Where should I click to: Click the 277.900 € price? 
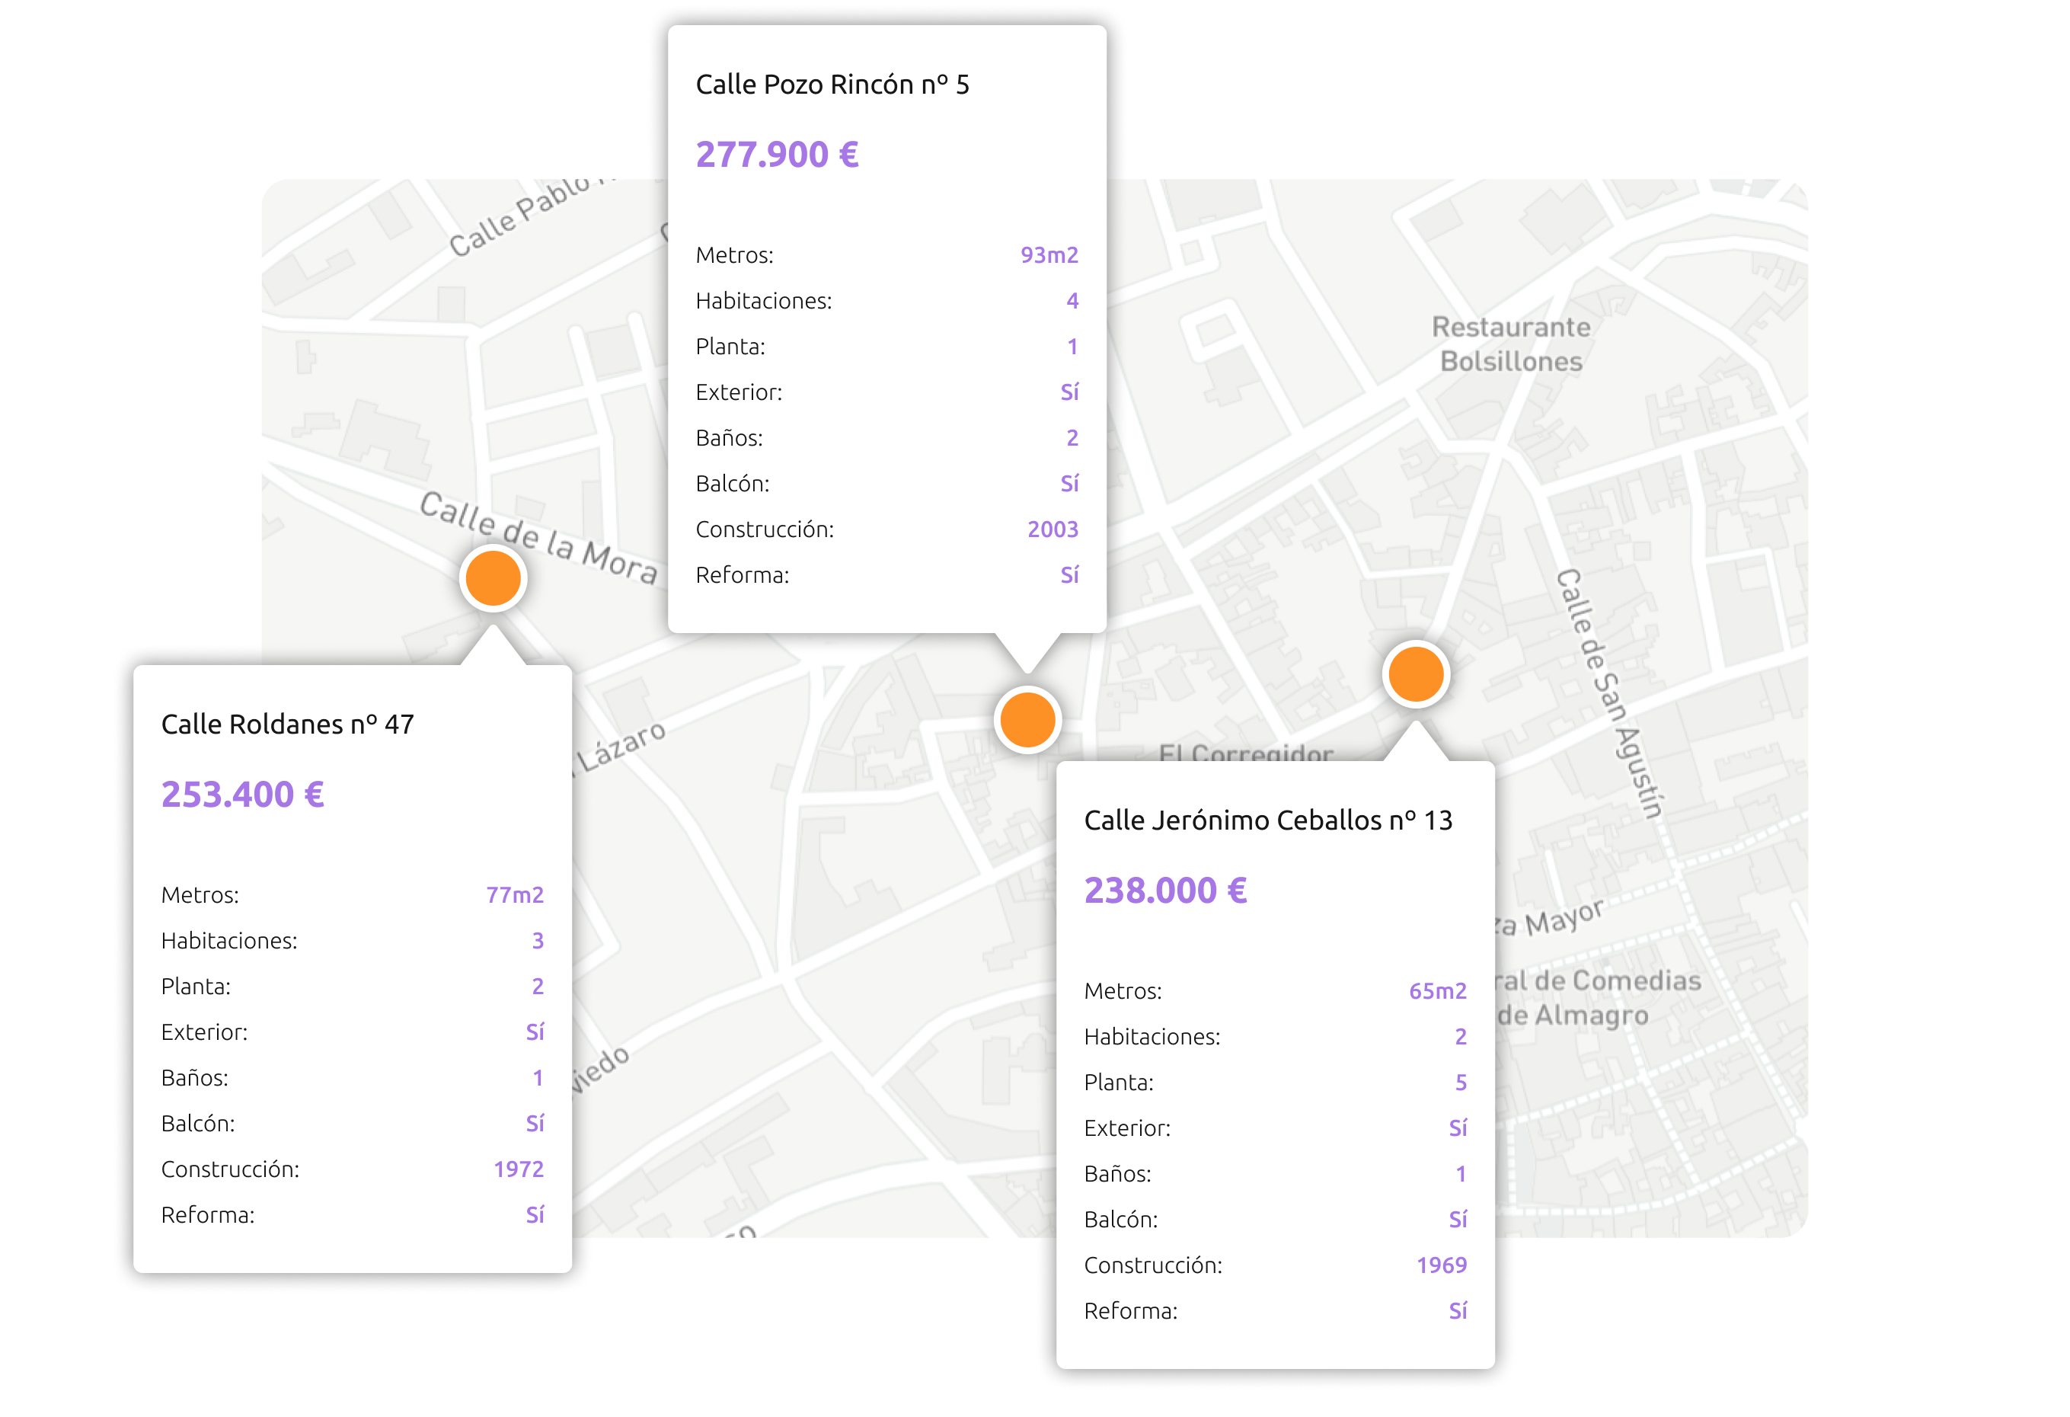[x=777, y=155]
